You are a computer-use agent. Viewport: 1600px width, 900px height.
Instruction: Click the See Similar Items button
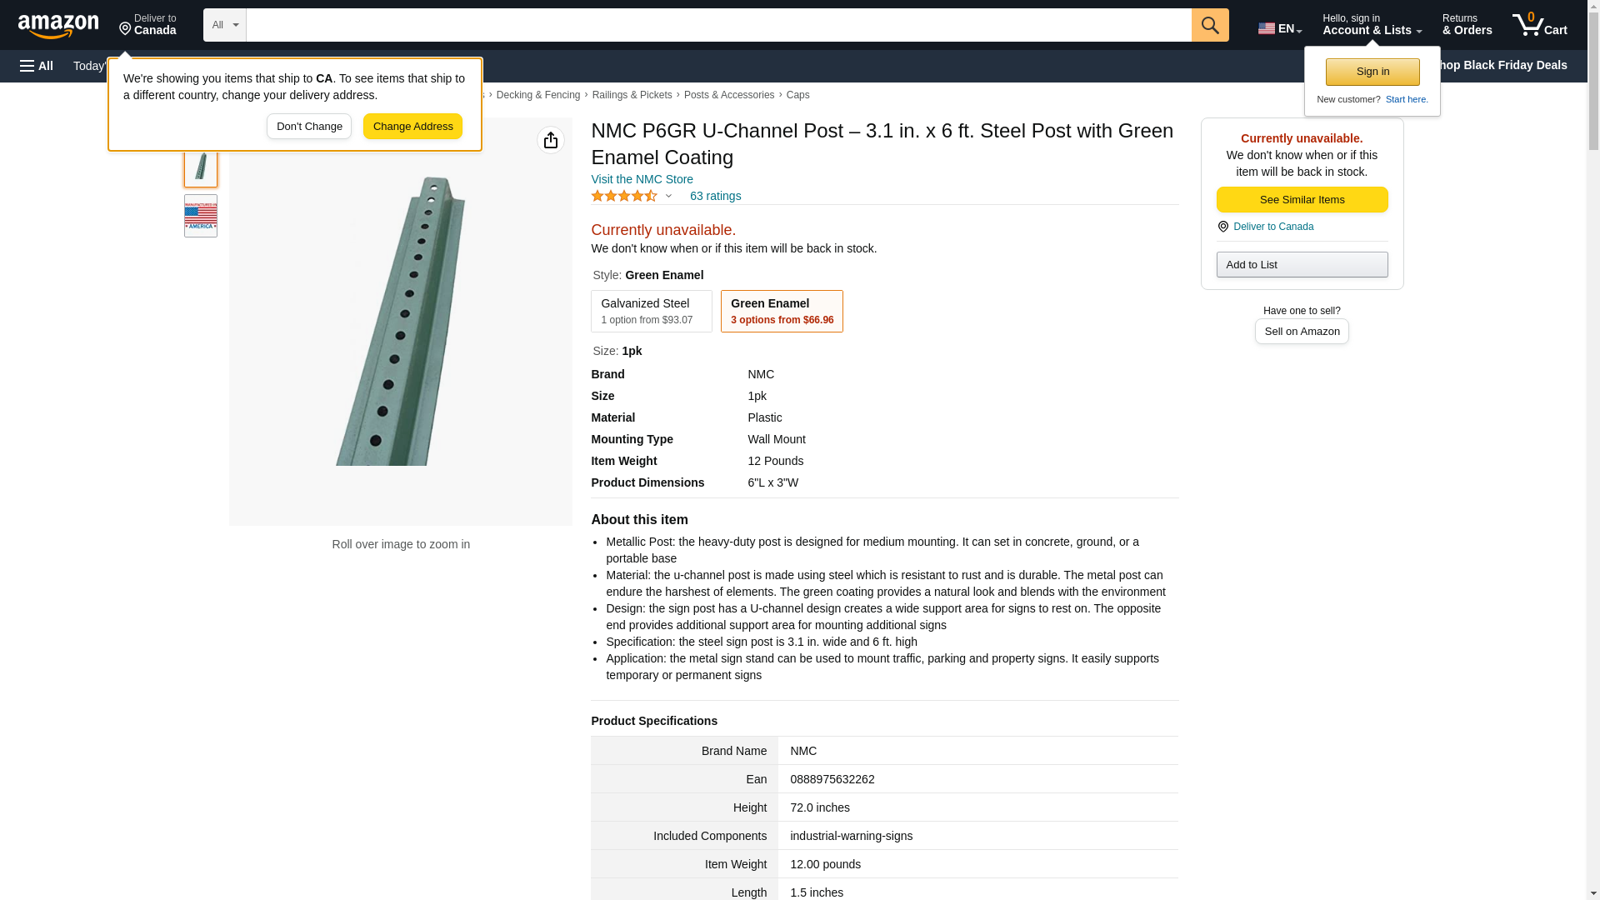tap(1302, 200)
